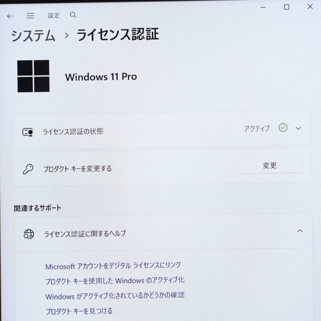Open プロダクト キーを使用した Windows のアクティブ化 link
The height and width of the screenshot is (321, 321).
click(115, 281)
